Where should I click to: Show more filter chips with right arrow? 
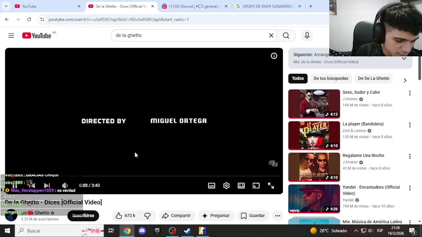405,80
